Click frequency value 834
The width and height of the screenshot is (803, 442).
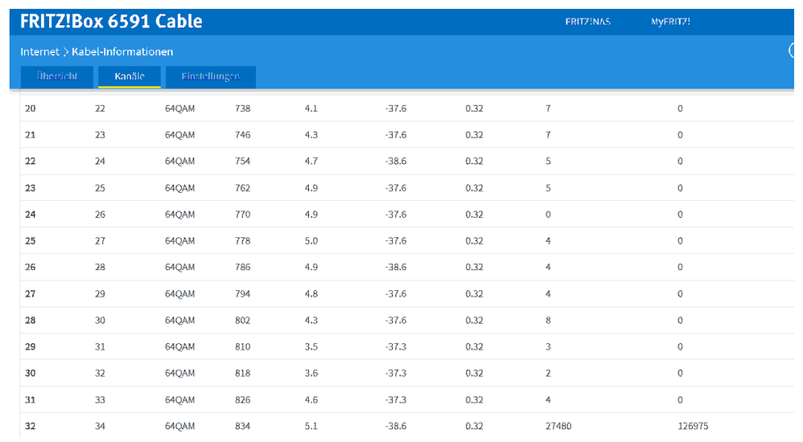(243, 426)
